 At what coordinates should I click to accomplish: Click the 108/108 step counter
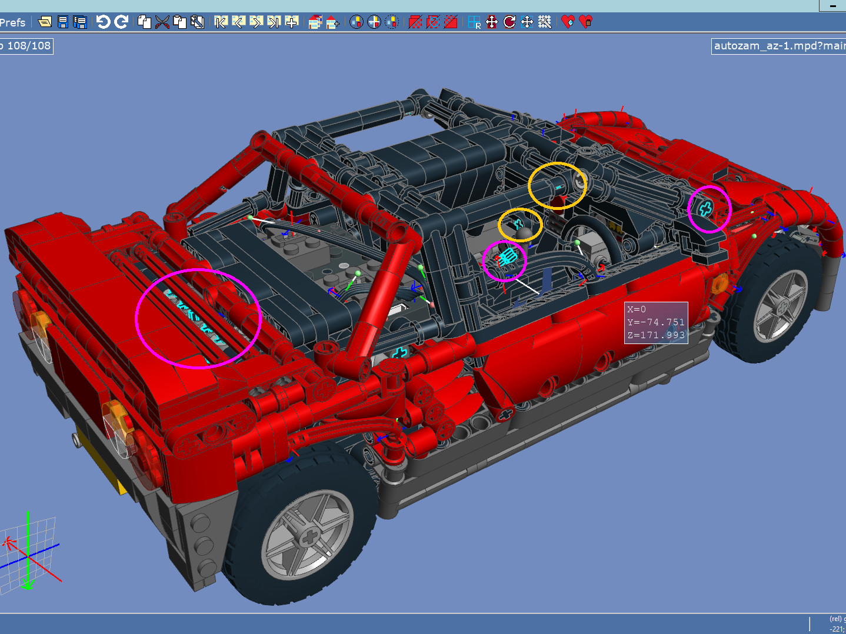click(x=26, y=45)
